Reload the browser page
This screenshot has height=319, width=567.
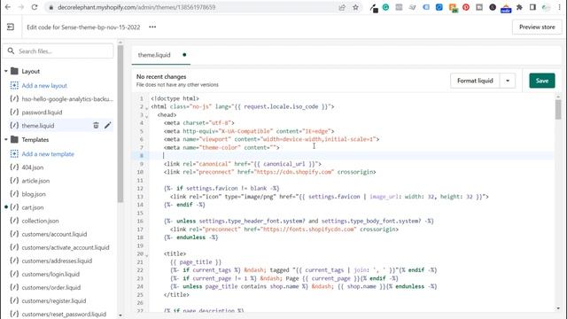(x=35, y=7)
